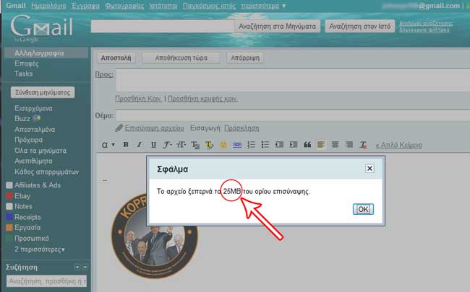Viewport: 470px width, 292px height.
Task: Open Ημερολόγιο from top navigation
Action: click(48, 6)
